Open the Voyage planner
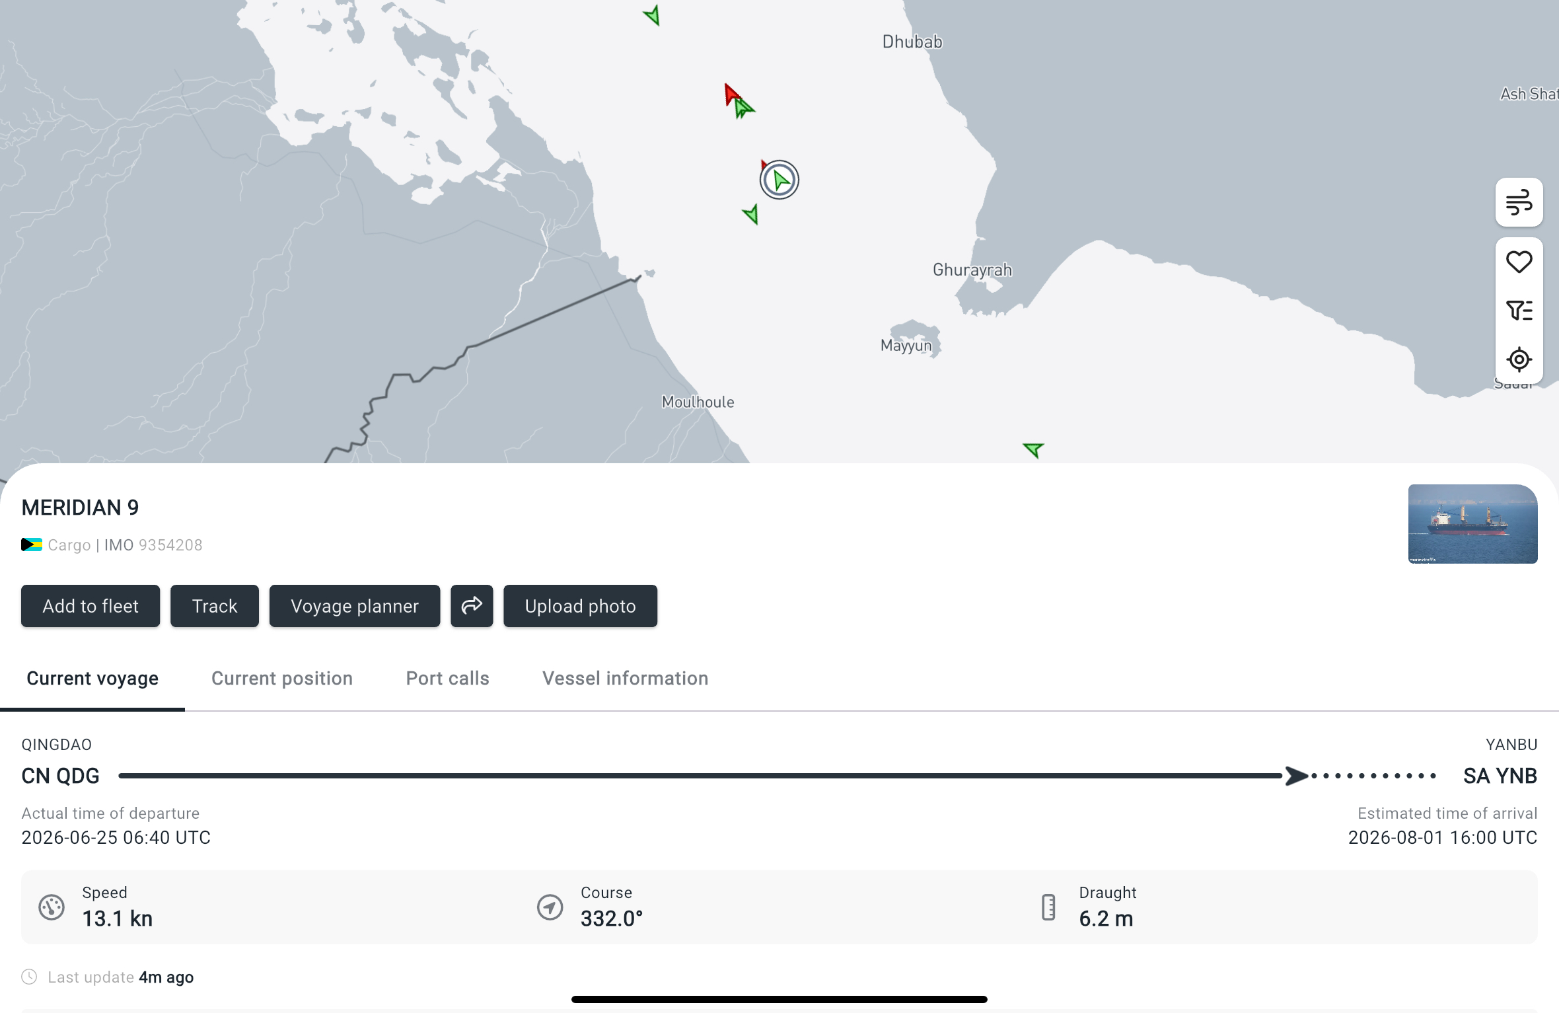This screenshot has height=1013, width=1559. 355,606
